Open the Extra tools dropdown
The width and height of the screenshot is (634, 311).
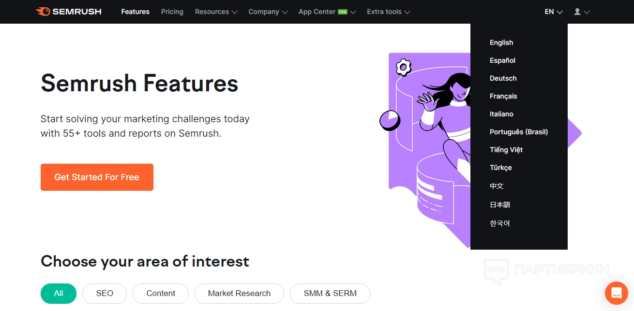[388, 12]
